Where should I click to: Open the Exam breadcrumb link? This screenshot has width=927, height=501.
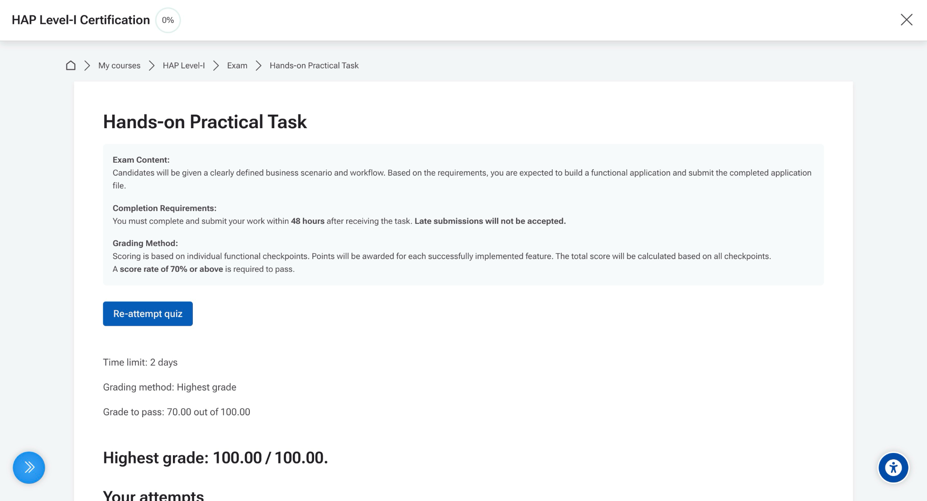point(237,66)
